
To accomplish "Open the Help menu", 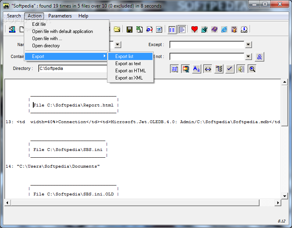I will click(83, 16).
